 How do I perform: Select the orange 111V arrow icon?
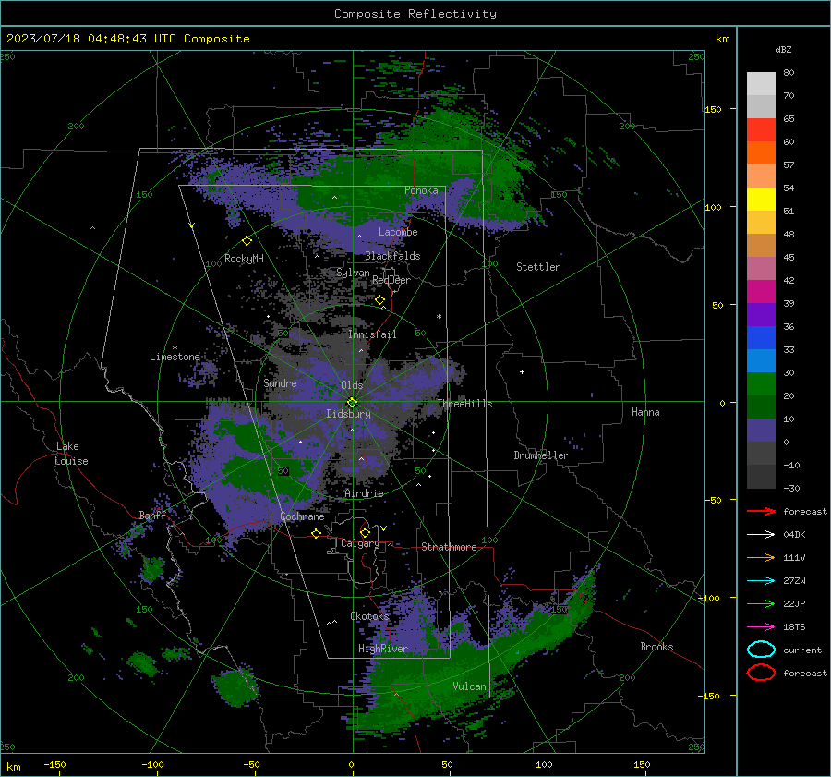pyautogui.click(x=761, y=557)
